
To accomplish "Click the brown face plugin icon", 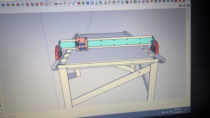I will (x=8, y=5).
